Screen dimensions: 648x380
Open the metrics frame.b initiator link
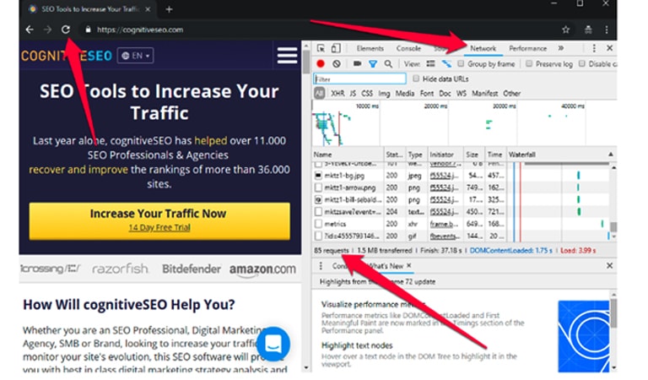pyautogui.click(x=444, y=224)
